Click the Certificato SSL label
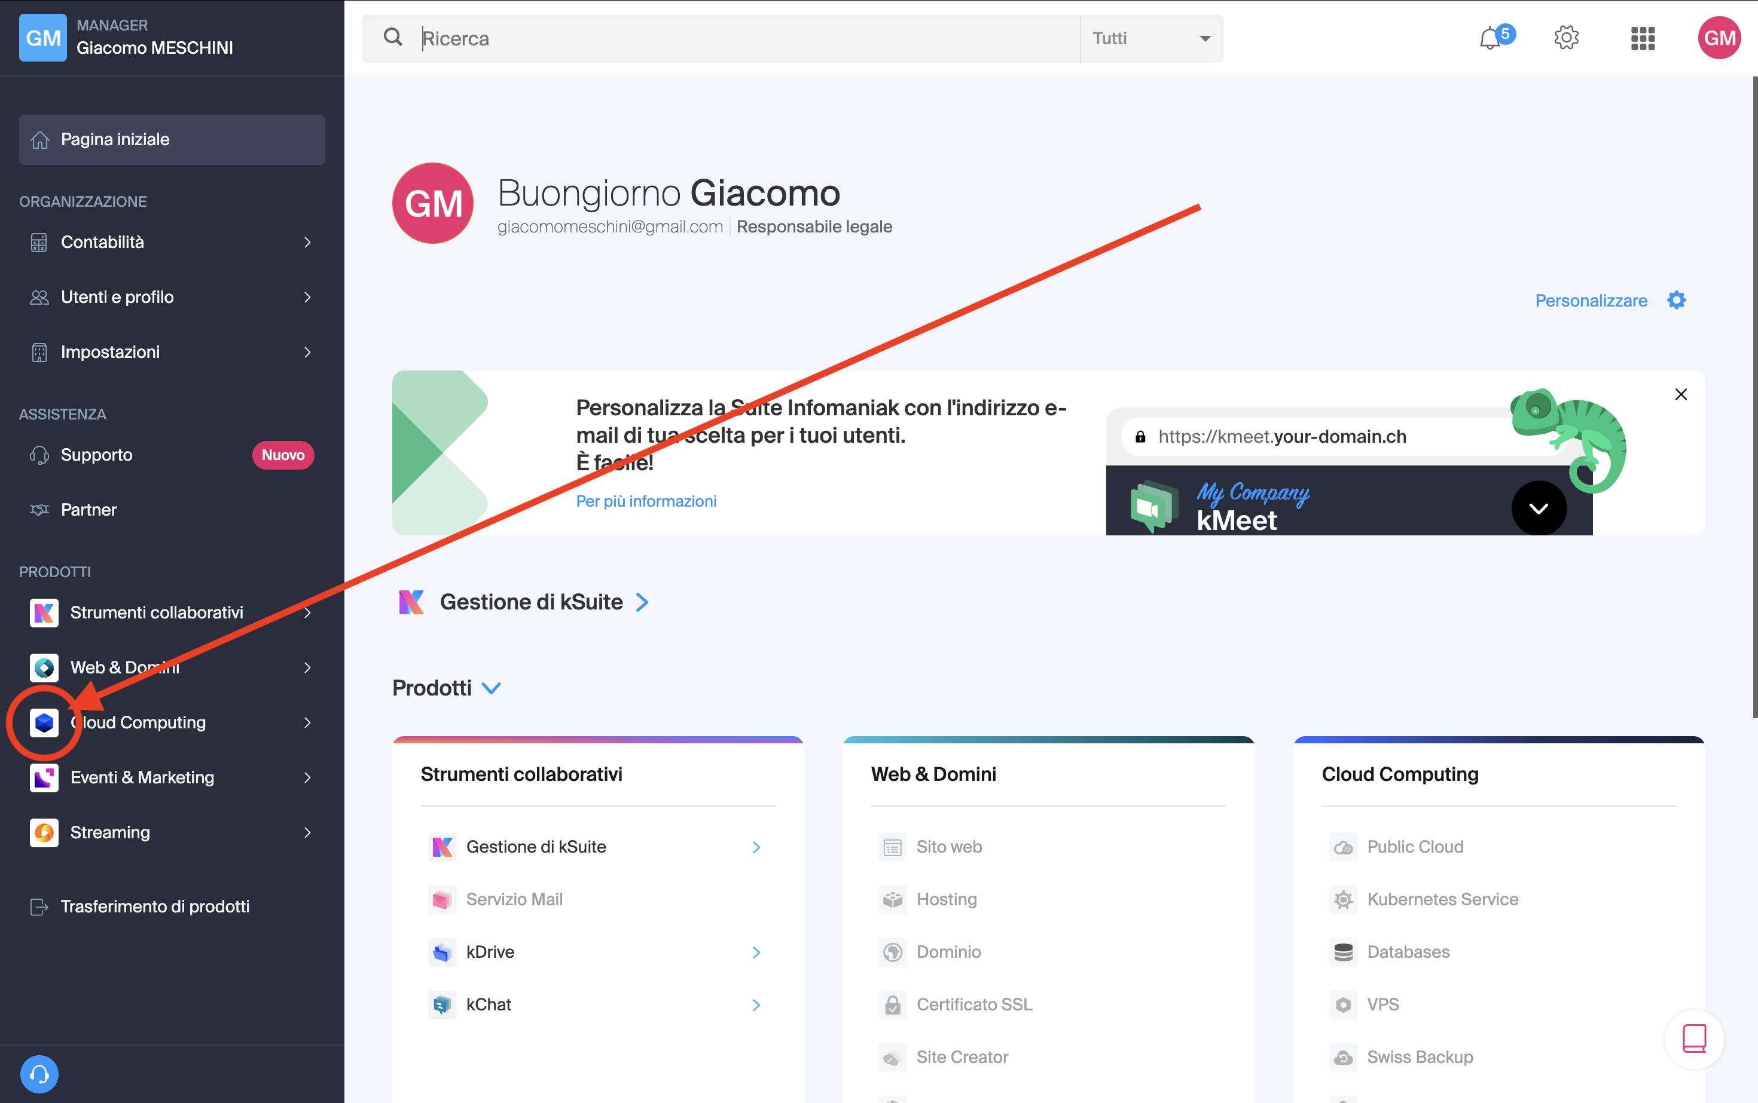This screenshot has height=1103, width=1758. click(975, 1004)
